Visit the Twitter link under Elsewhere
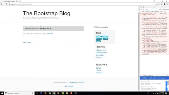169x95 pixels. pyautogui.click(x=98, y=70)
